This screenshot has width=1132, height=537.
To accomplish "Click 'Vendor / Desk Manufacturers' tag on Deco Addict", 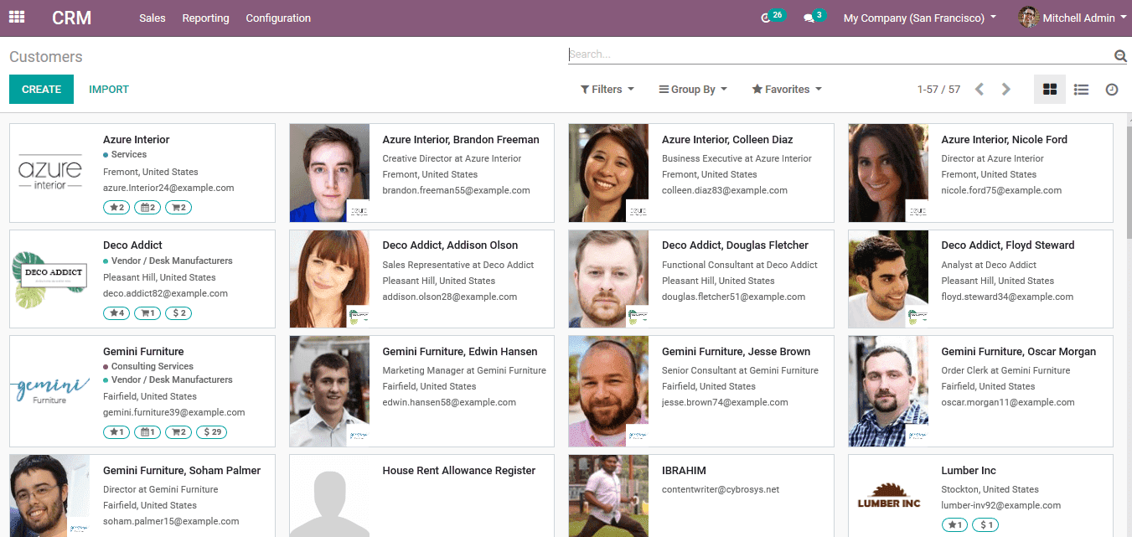I will click(x=171, y=261).
